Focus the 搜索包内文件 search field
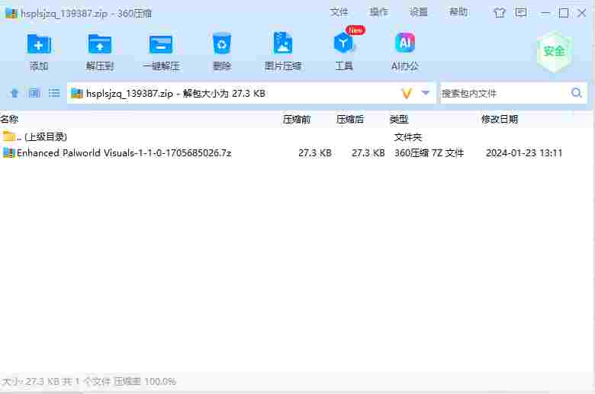The width and height of the screenshot is (595, 394). click(504, 93)
